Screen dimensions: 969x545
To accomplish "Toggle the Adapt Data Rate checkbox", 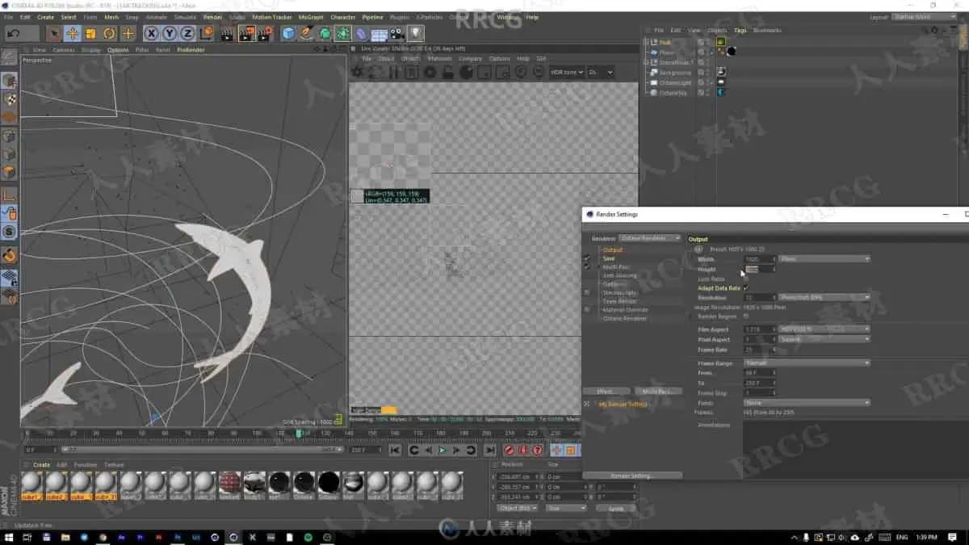I will click(x=745, y=288).
